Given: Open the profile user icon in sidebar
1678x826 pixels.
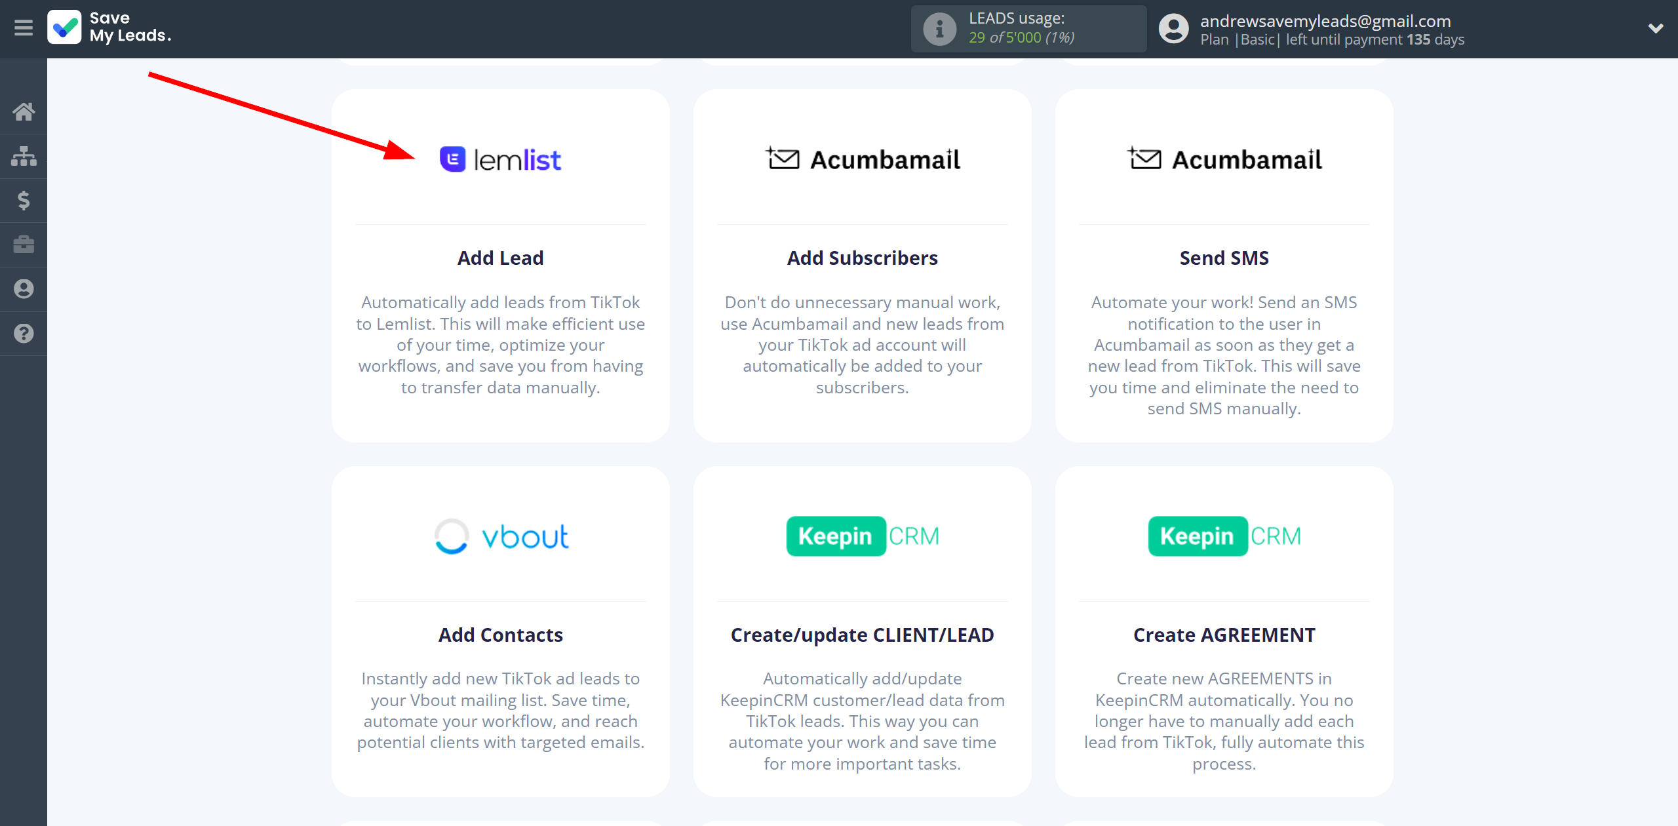Looking at the screenshot, I should (x=24, y=289).
